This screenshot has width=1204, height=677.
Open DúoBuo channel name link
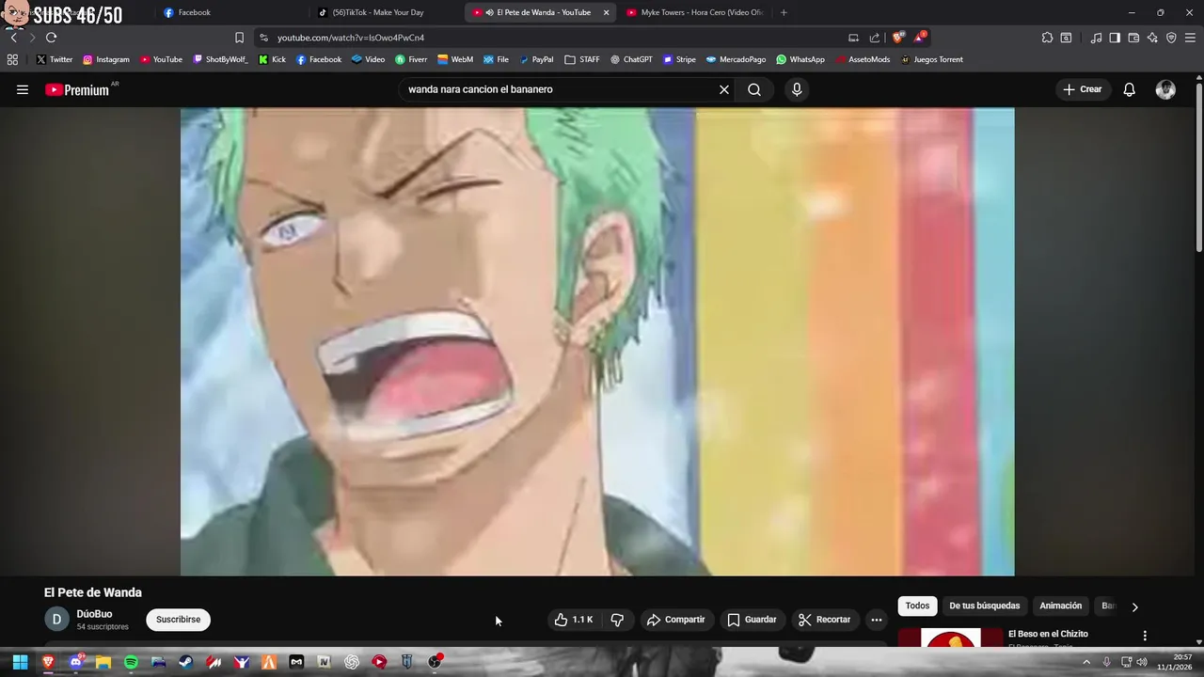[94, 614]
